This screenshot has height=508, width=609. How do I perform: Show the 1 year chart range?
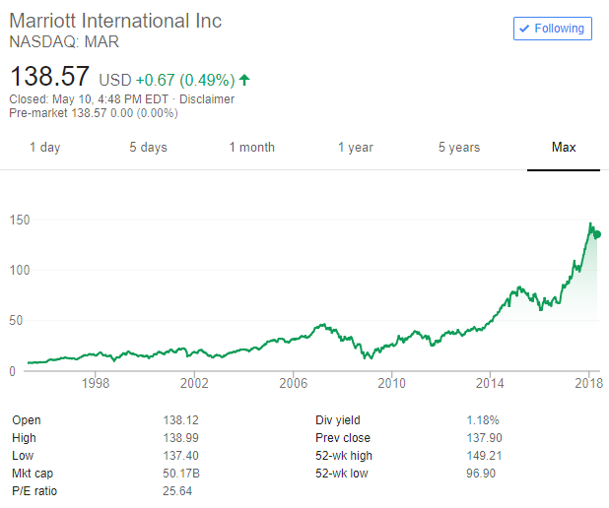click(355, 148)
